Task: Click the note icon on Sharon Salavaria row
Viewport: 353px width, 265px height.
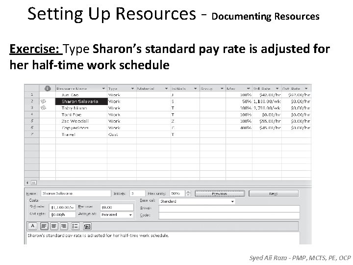Action: [x=44, y=102]
